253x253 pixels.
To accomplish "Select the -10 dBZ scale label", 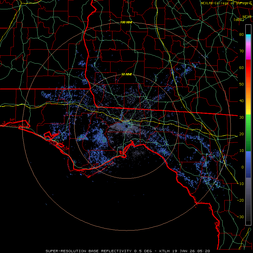I will point(240,184).
